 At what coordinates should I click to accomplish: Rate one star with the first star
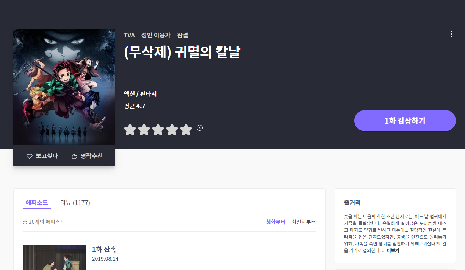[x=130, y=130]
